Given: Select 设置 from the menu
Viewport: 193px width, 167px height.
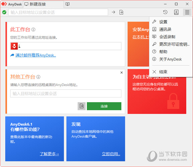Looking at the screenshot, I should click(x=171, y=22).
